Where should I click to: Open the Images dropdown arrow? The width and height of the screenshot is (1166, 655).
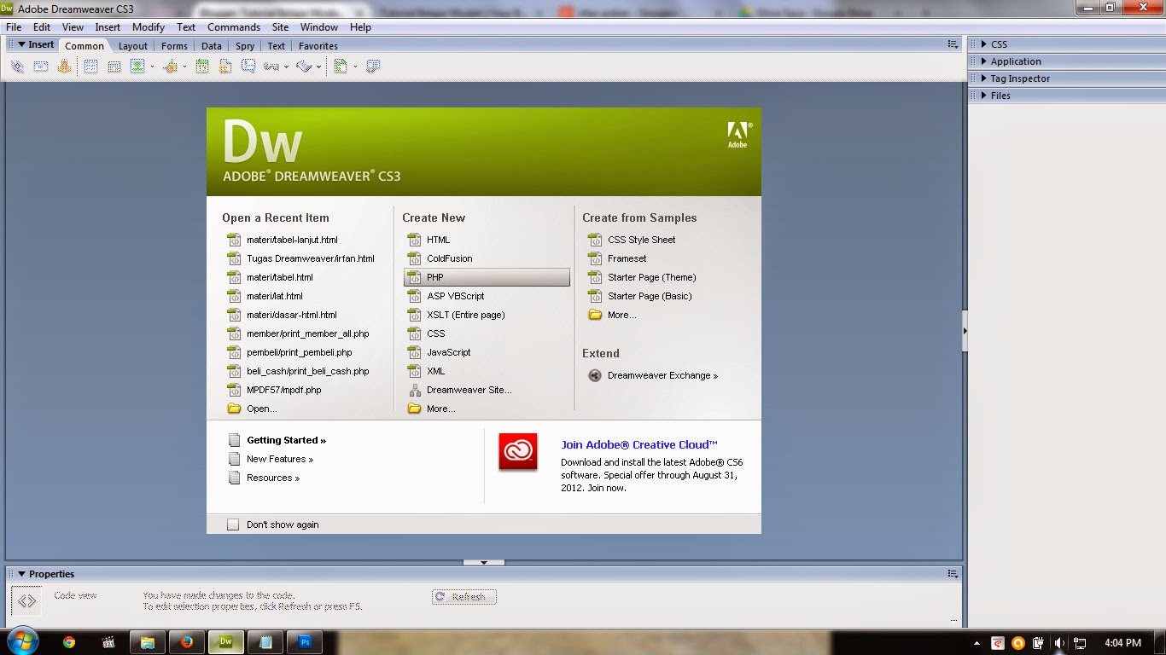pos(152,67)
